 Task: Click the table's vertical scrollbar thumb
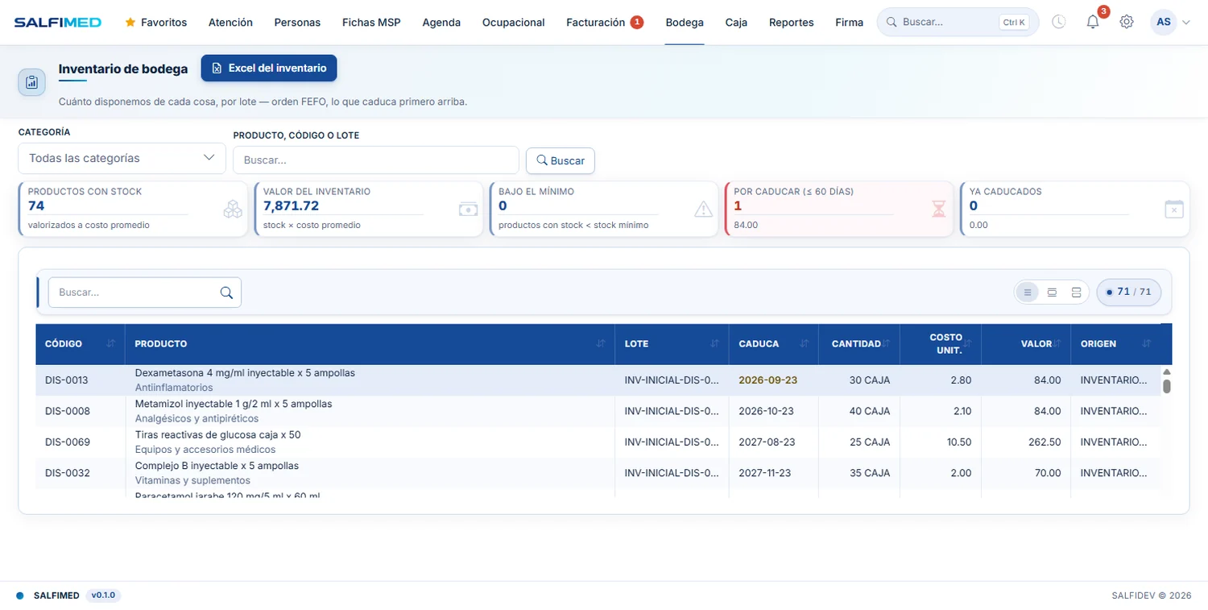click(x=1166, y=385)
